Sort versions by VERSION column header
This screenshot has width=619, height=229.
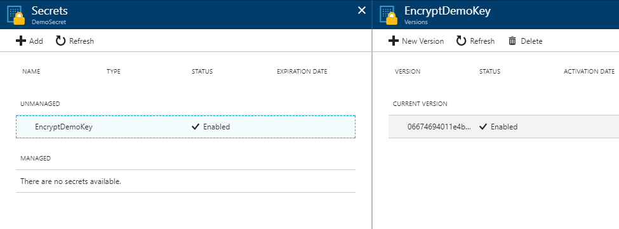pos(408,71)
